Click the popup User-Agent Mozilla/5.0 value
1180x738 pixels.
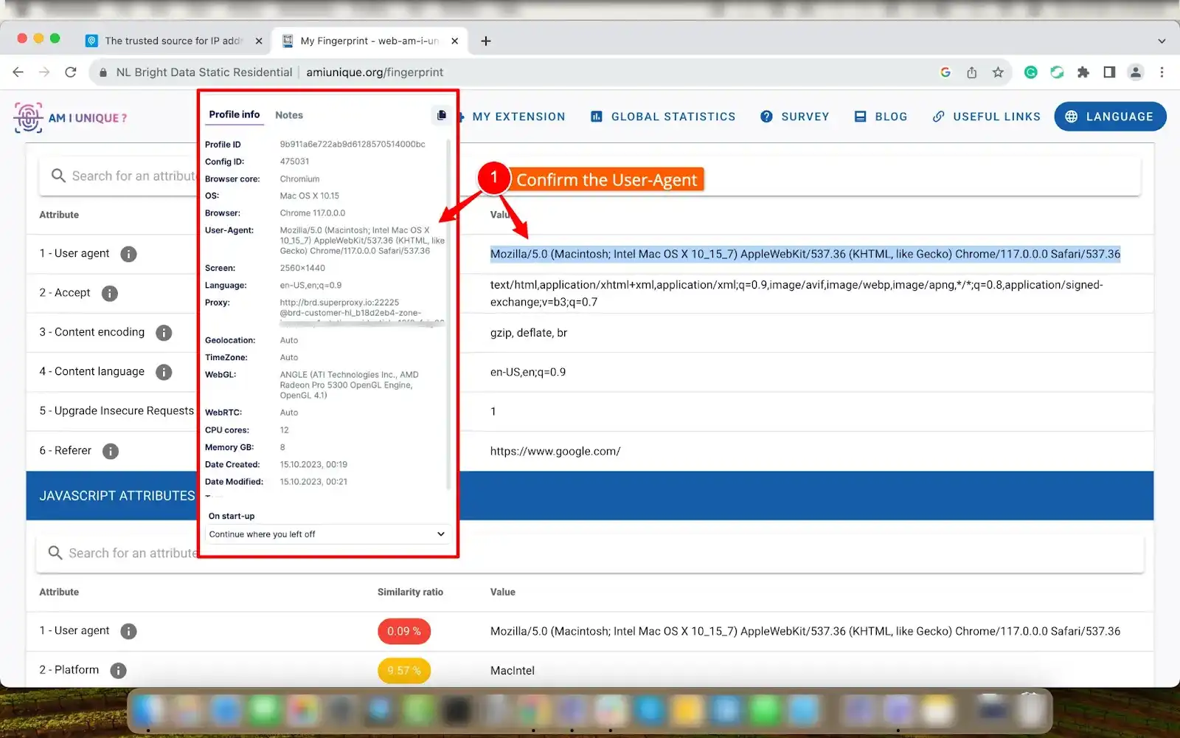coord(362,241)
